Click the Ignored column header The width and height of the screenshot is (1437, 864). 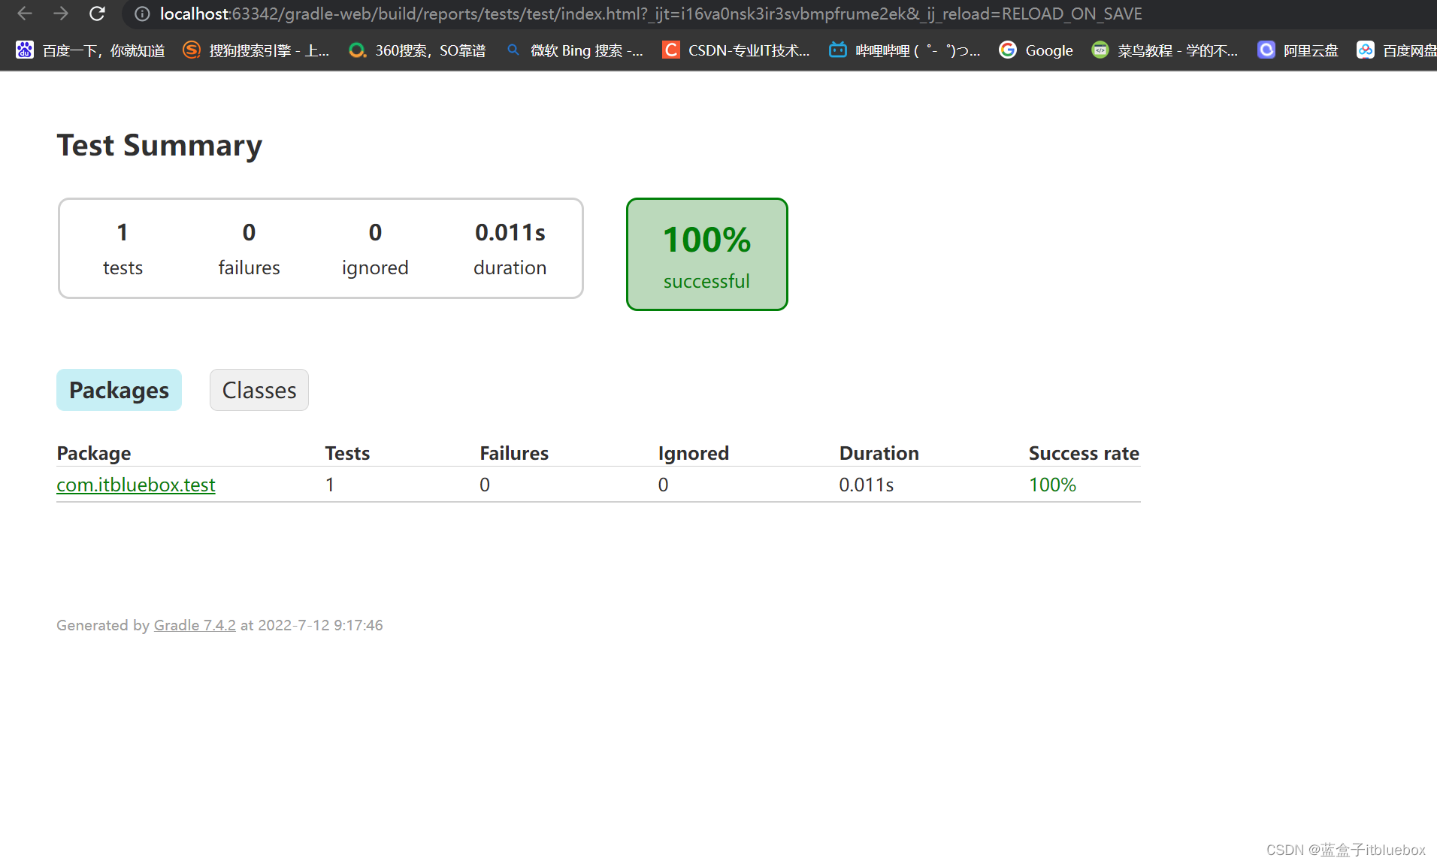tap(694, 453)
